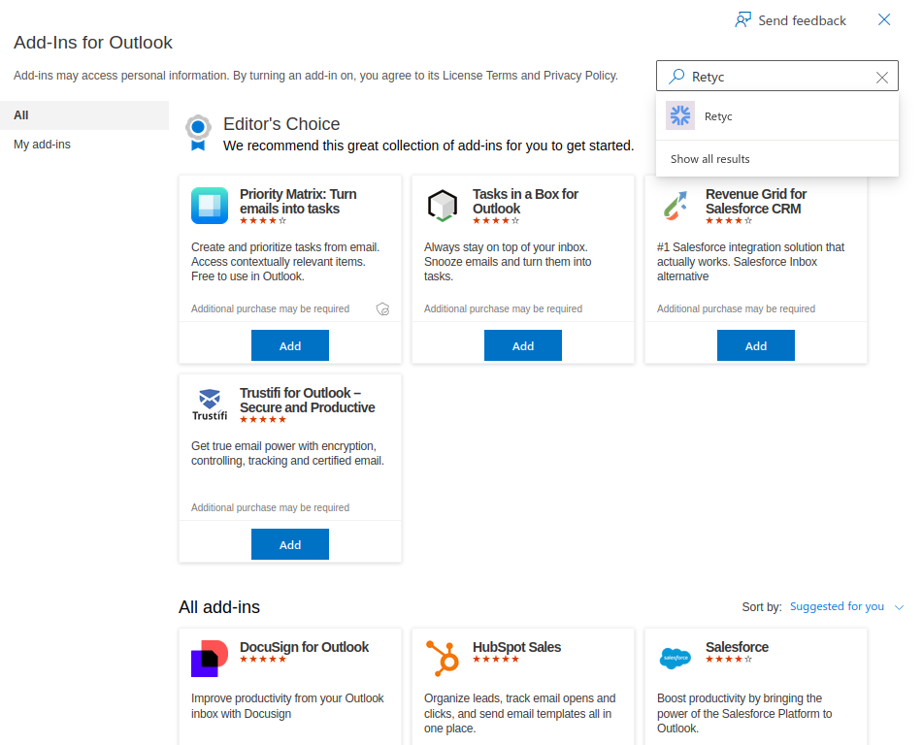
Task: Click 'Boost productivity by bringing the power' description
Action: 744,713
